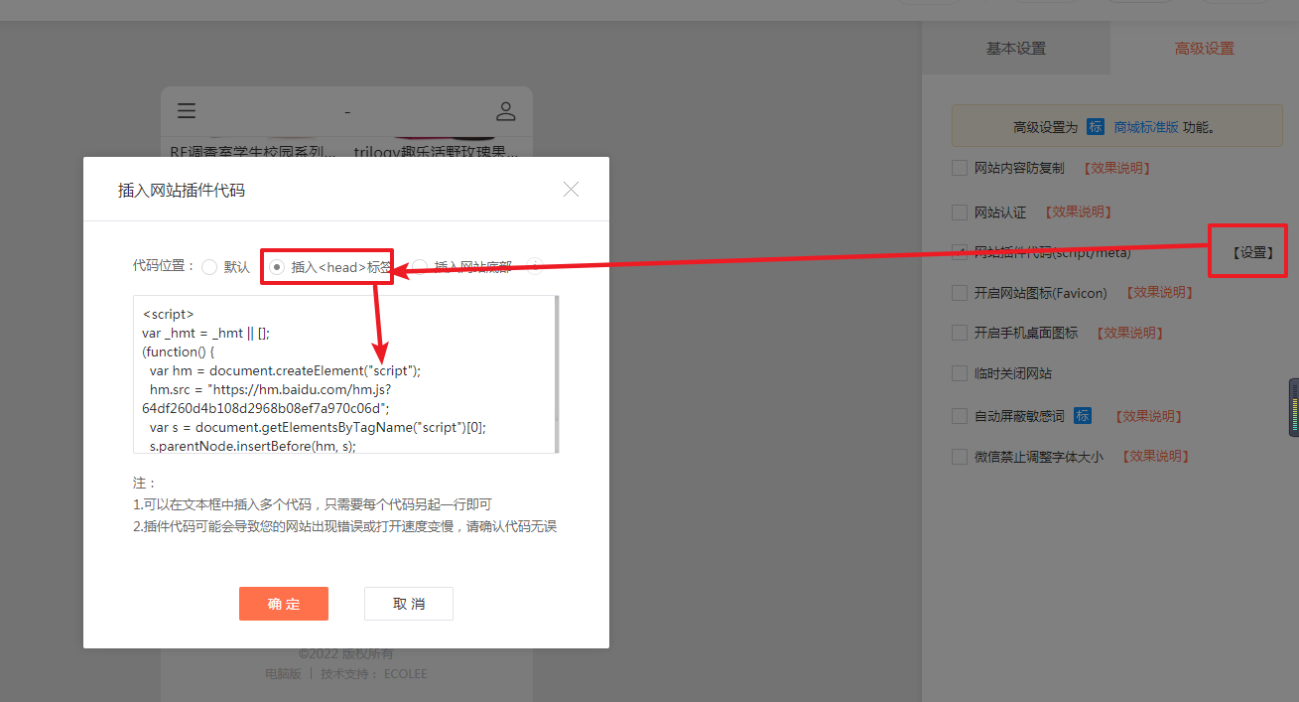Viewport: 1299px width, 702px height.
Task: Select 插入网站底部 radio option
Action: pyautogui.click(x=420, y=267)
